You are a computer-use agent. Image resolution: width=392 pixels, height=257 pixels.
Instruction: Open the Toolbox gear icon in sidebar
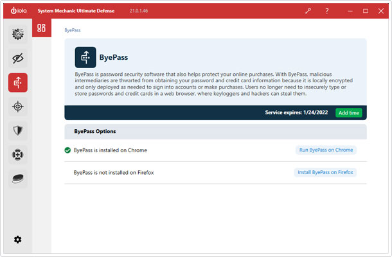[18, 34]
